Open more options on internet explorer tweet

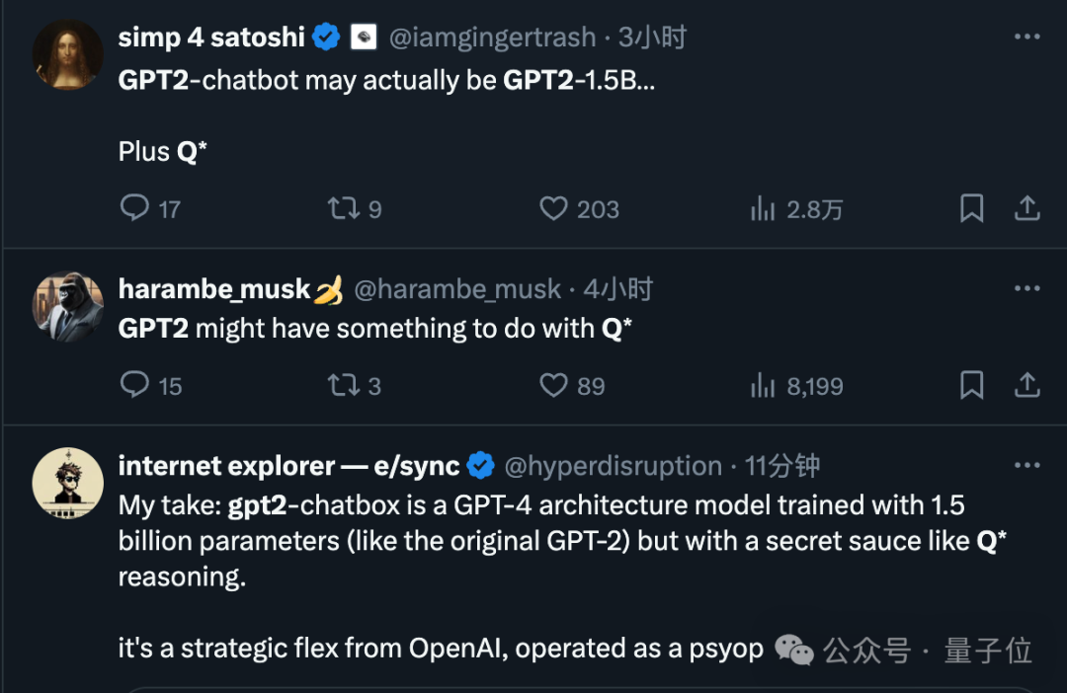[1026, 465]
